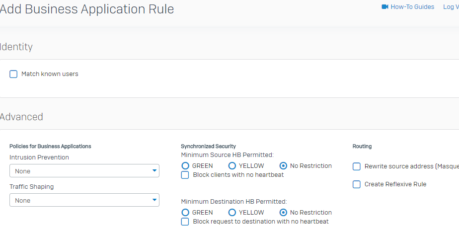This screenshot has width=459, height=234.
Task: Click the How-To Guides video camera icon
Action: coord(385,7)
